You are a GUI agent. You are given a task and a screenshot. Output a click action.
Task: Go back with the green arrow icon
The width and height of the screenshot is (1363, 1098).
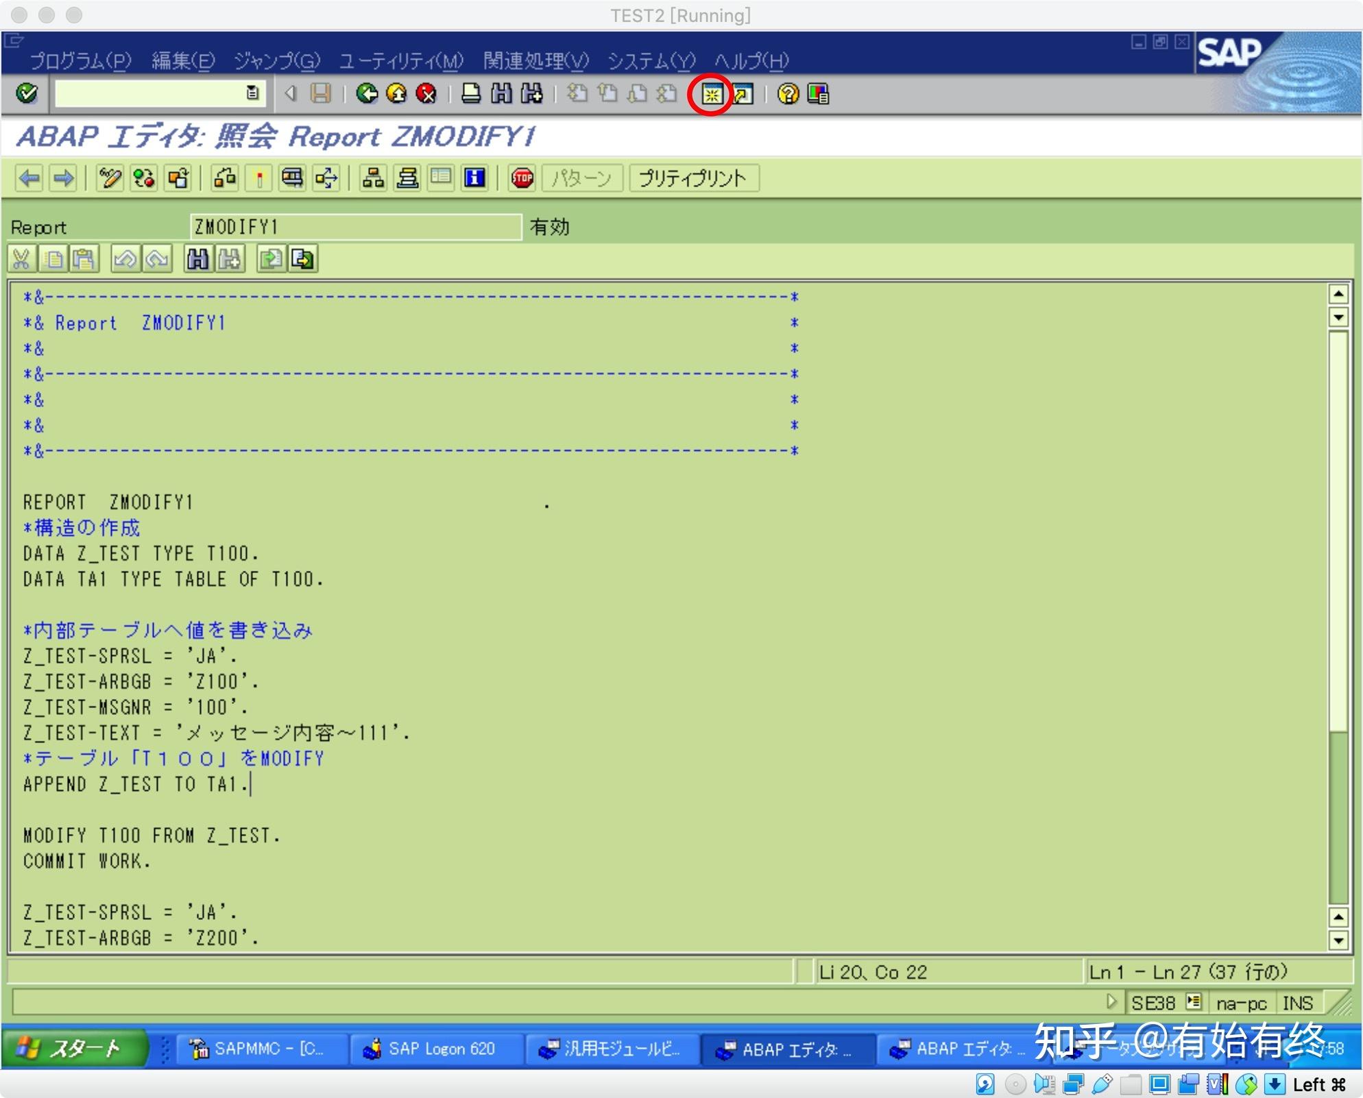tap(367, 95)
